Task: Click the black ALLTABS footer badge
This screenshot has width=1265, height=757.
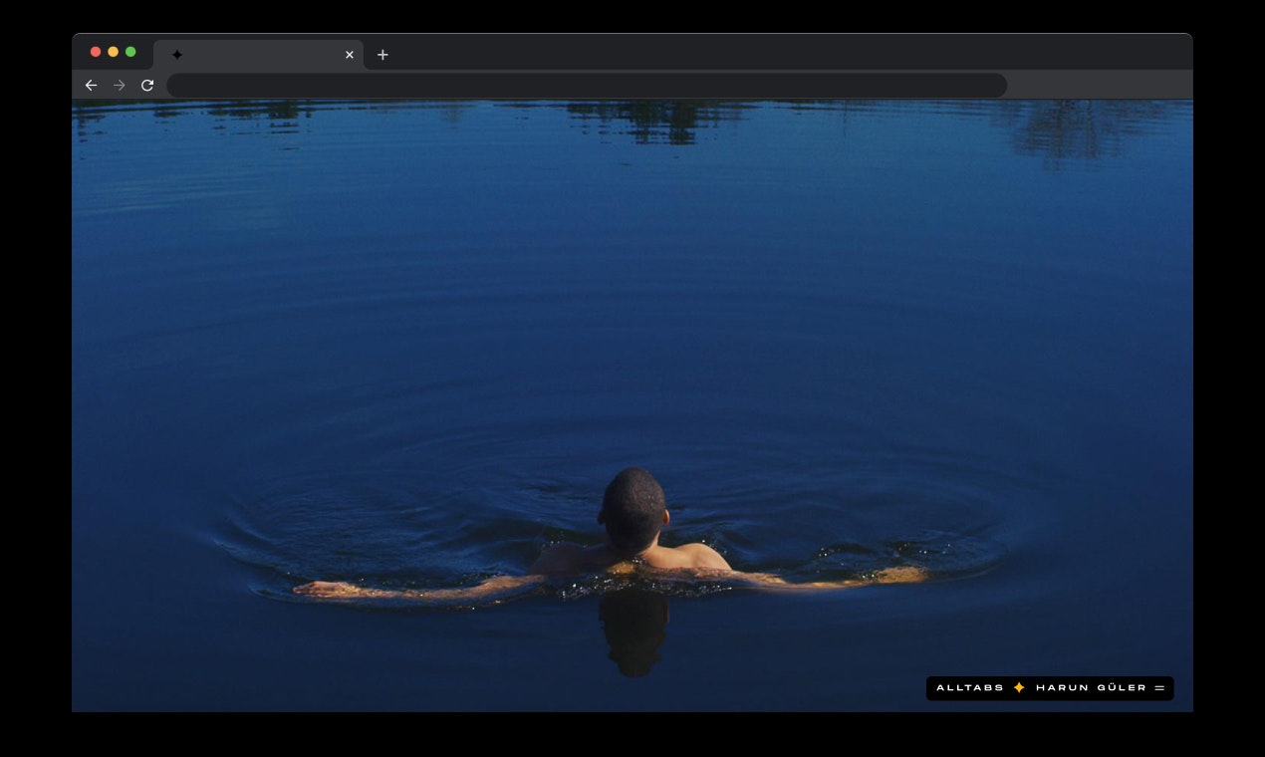Action: click(1049, 687)
